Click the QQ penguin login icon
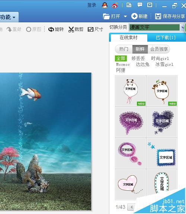The height and width of the screenshot is (214, 186). coord(105,5)
